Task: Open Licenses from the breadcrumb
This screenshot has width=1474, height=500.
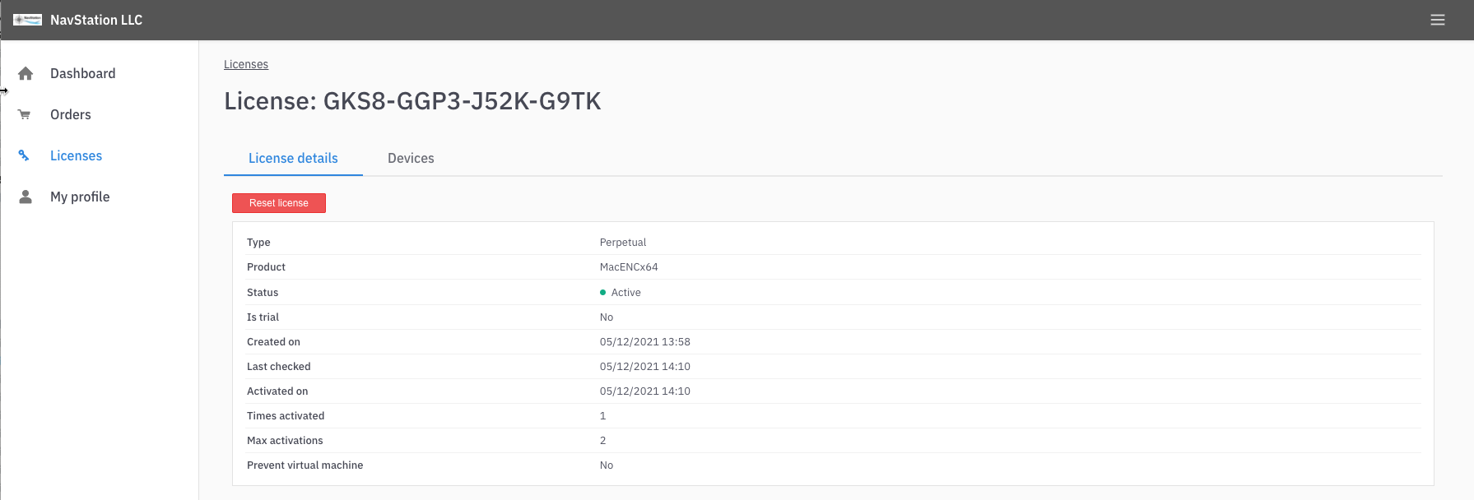Action: click(x=245, y=63)
